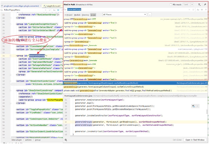Select result in JavaActions.xml line 3
This screenshot has height=144, width=209.
[x=135, y=27]
